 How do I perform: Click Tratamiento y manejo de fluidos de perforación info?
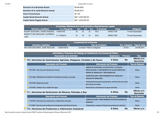click(106, 106)
